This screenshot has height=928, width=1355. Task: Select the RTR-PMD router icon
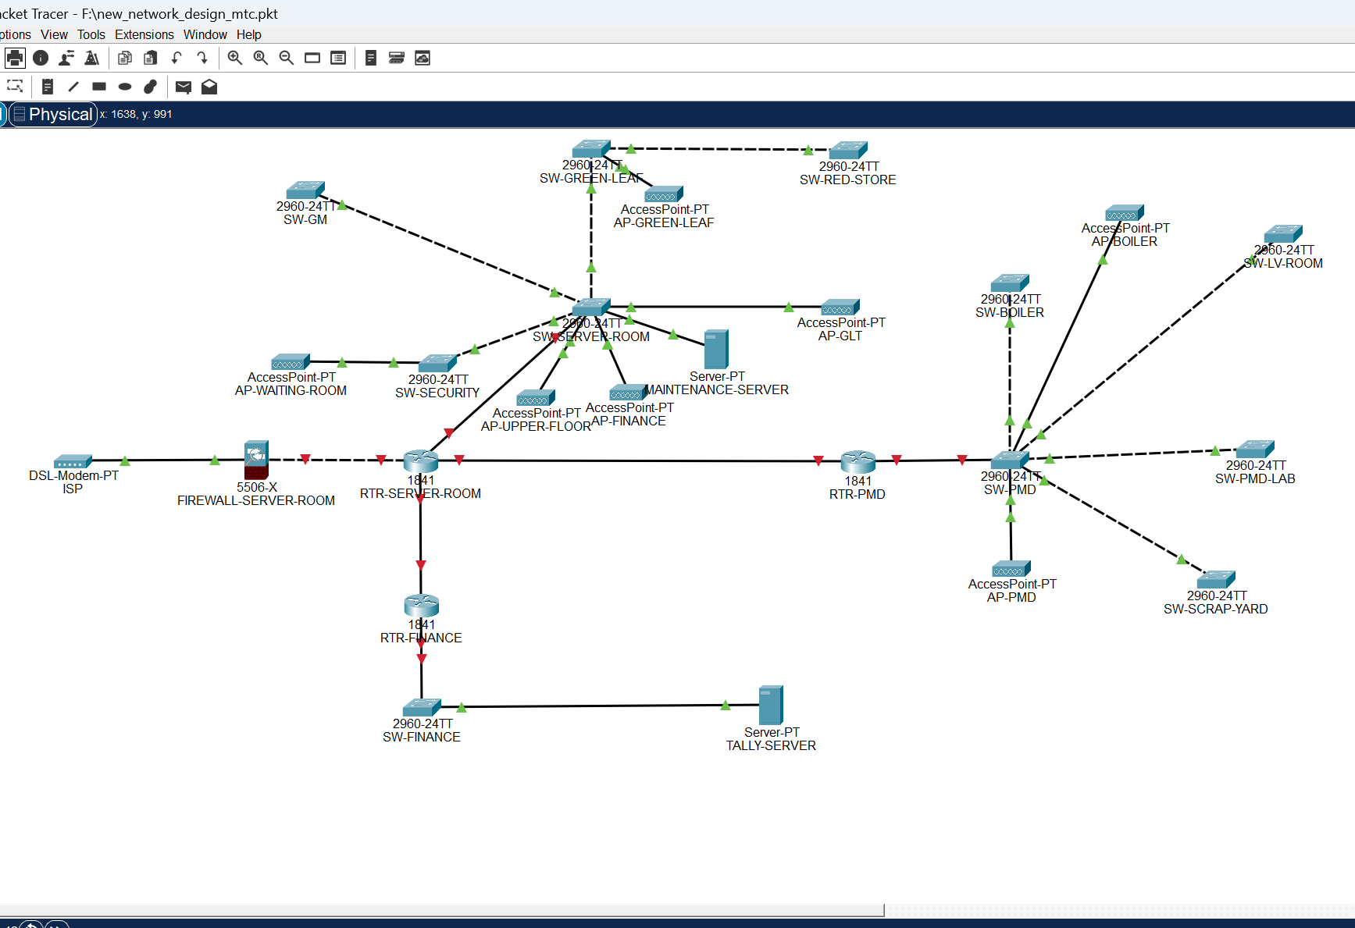click(x=858, y=461)
